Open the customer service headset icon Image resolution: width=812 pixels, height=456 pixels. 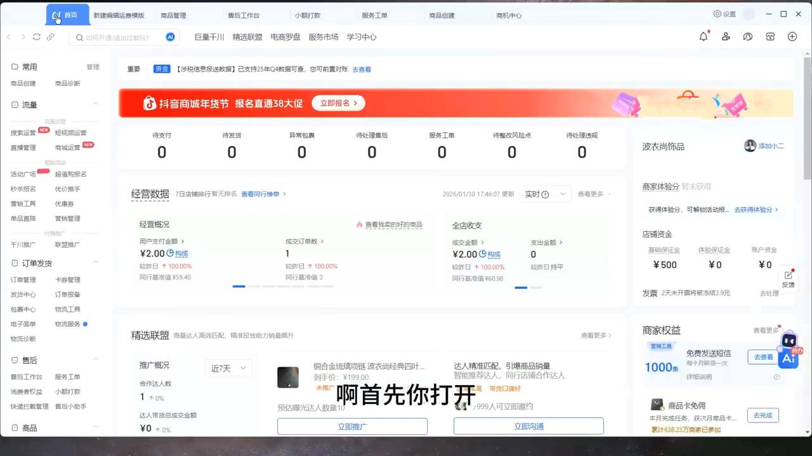pyautogui.click(x=748, y=37)
